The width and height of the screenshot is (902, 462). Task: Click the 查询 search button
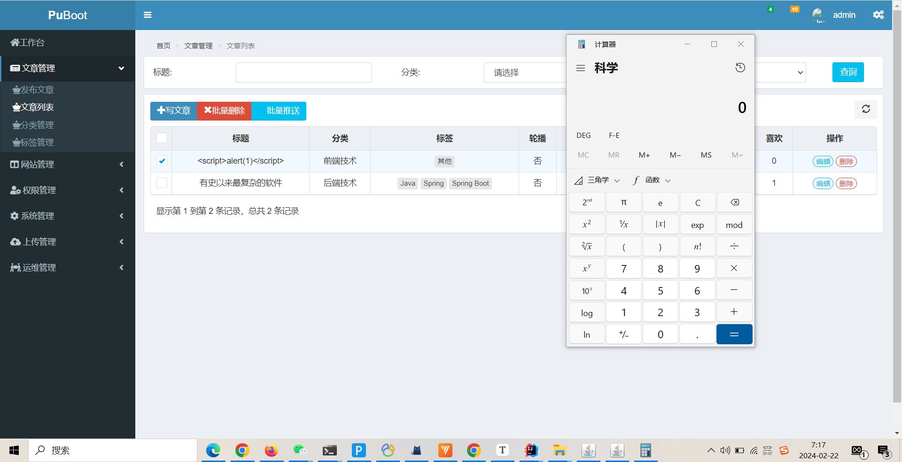click(x=848, y=72)
